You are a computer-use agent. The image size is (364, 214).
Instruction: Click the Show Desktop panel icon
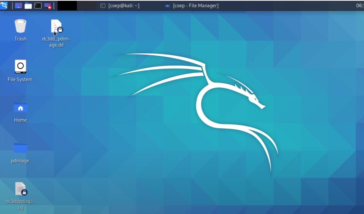(19, 6)
